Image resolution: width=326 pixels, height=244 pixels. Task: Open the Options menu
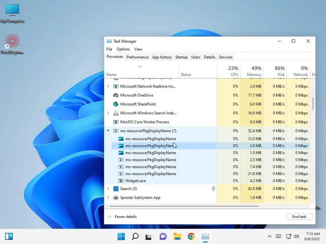(123, 49)
